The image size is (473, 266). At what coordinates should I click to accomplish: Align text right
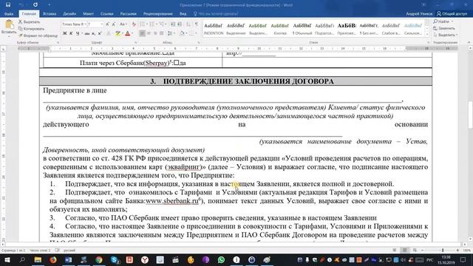(x=155, y=33)
